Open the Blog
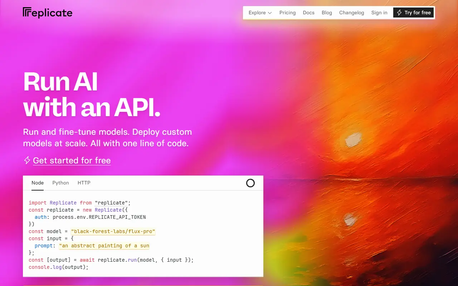The height and width of the screenshot is (286, 458). click(327, 13)
